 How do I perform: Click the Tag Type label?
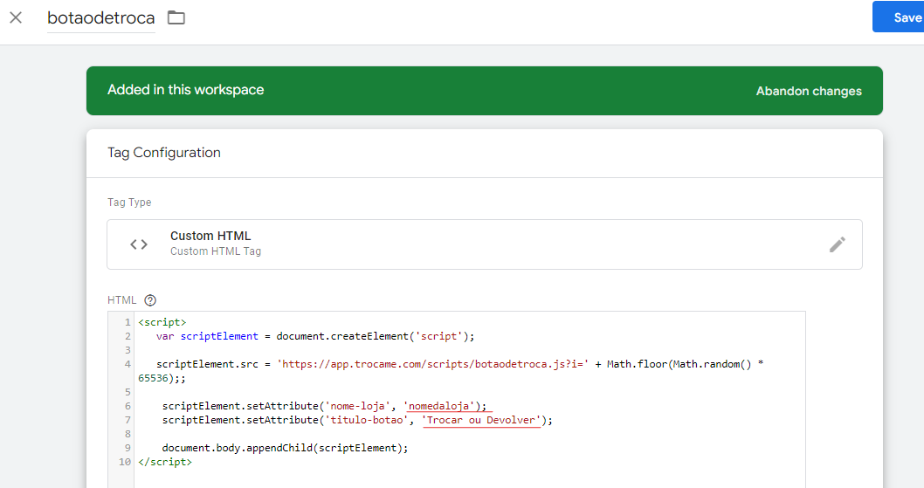pyautogui.click(x=129, y=203)
